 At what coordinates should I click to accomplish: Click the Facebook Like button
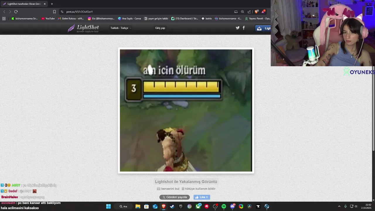(x=202, y=197)
